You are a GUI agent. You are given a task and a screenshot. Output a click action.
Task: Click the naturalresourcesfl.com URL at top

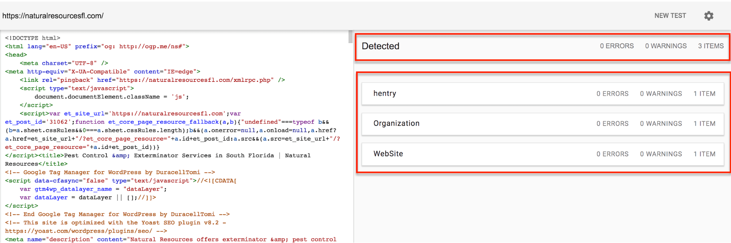coord(53,16)
